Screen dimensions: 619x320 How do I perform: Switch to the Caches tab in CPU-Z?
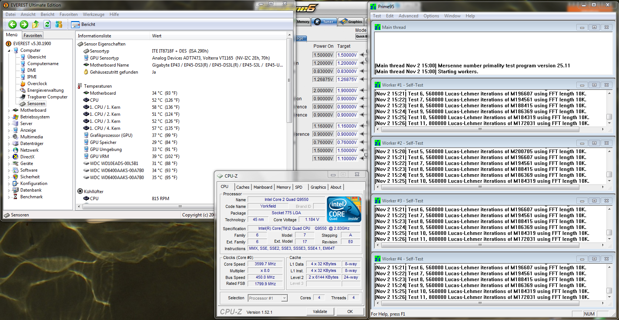[x=243, y=187]
